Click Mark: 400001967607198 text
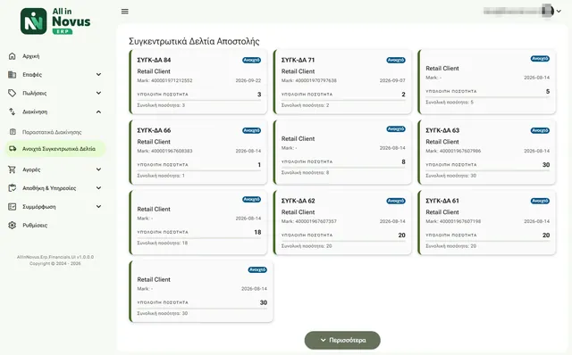Viewport: 572px width, 355px height. 453,221
